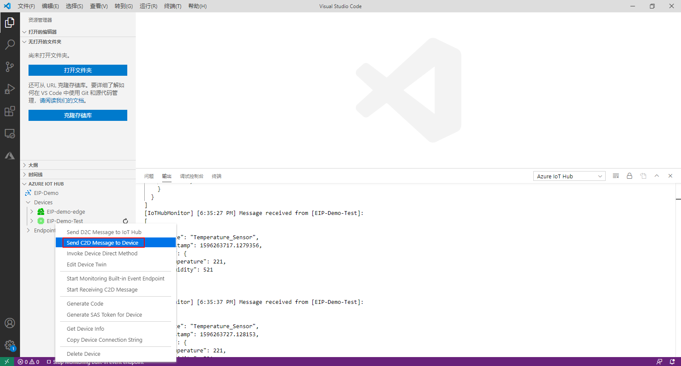Viewport: 681px width, 366px height.
Task: Open the Run menu (运行)
Action: tap(148, 6)
